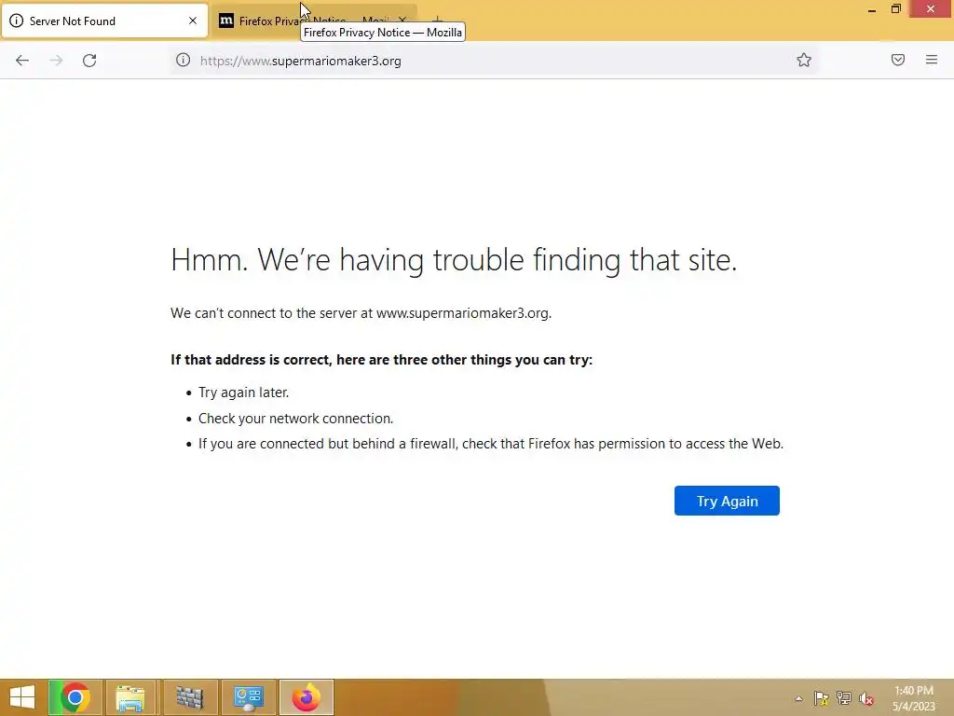This screenshot has height=716, width=954.
Task: Click the 'Try again later.' bullet
Action: point(243,392)
